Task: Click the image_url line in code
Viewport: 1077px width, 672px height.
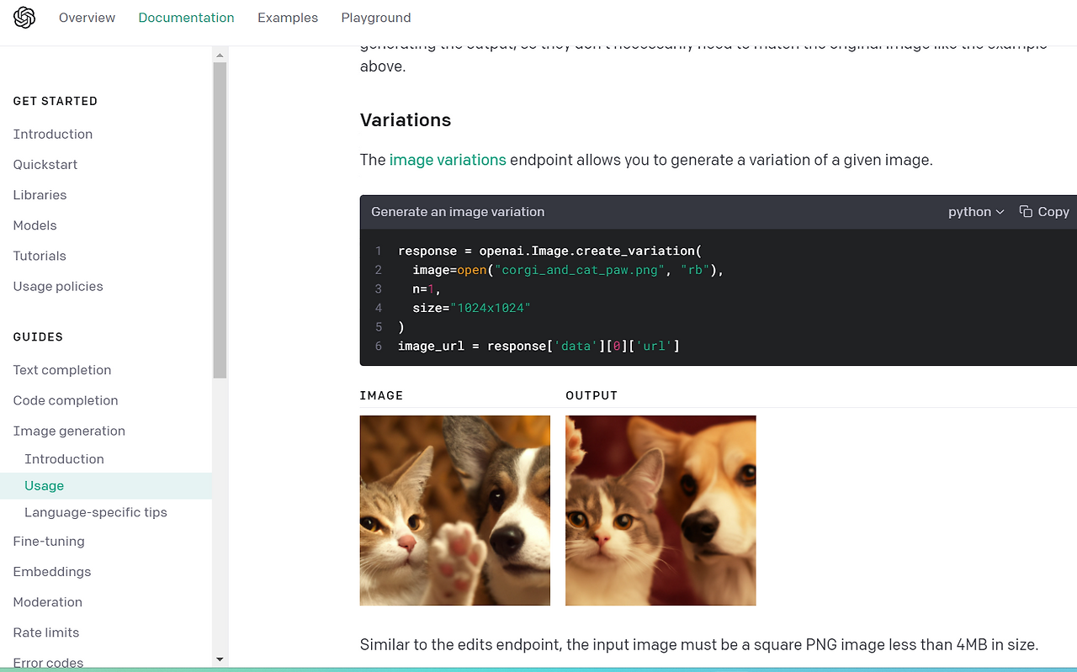Action: click(538, 346)
